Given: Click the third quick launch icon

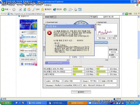Looking at the screenshot, I should coord(23,103).
